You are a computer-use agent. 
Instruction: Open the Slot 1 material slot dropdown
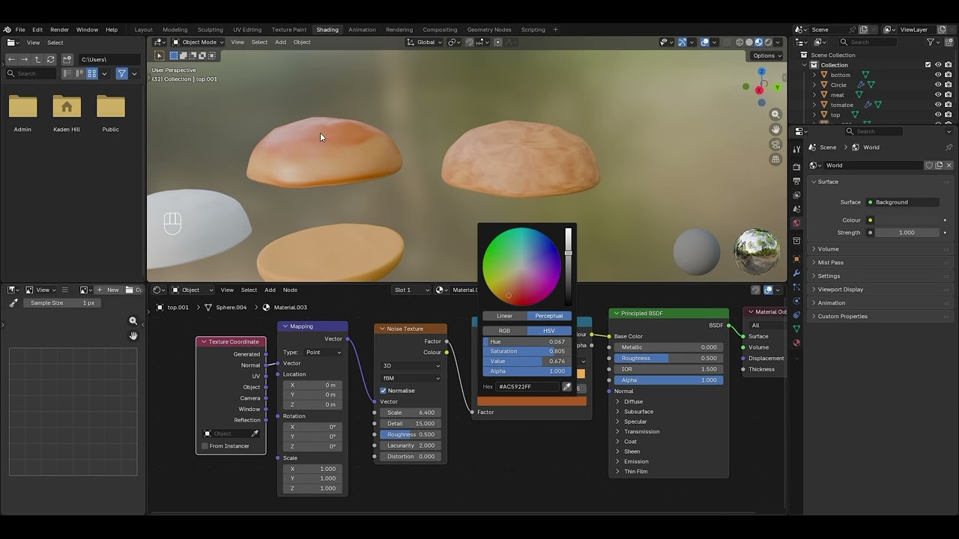pos(412,290)
